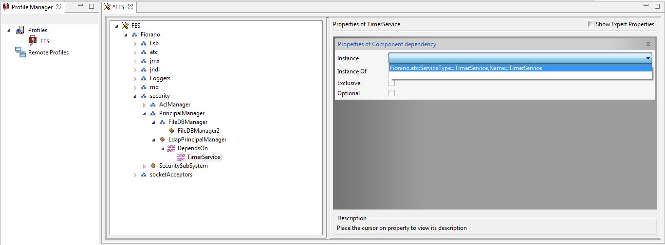The width and height of the screenshot is (665, 245).
Task: Click the FES profile icon under Profiles
Action: tap(33, 41)
